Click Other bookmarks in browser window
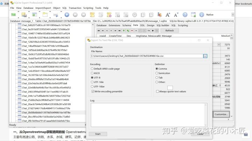 [x=243, y=3]
